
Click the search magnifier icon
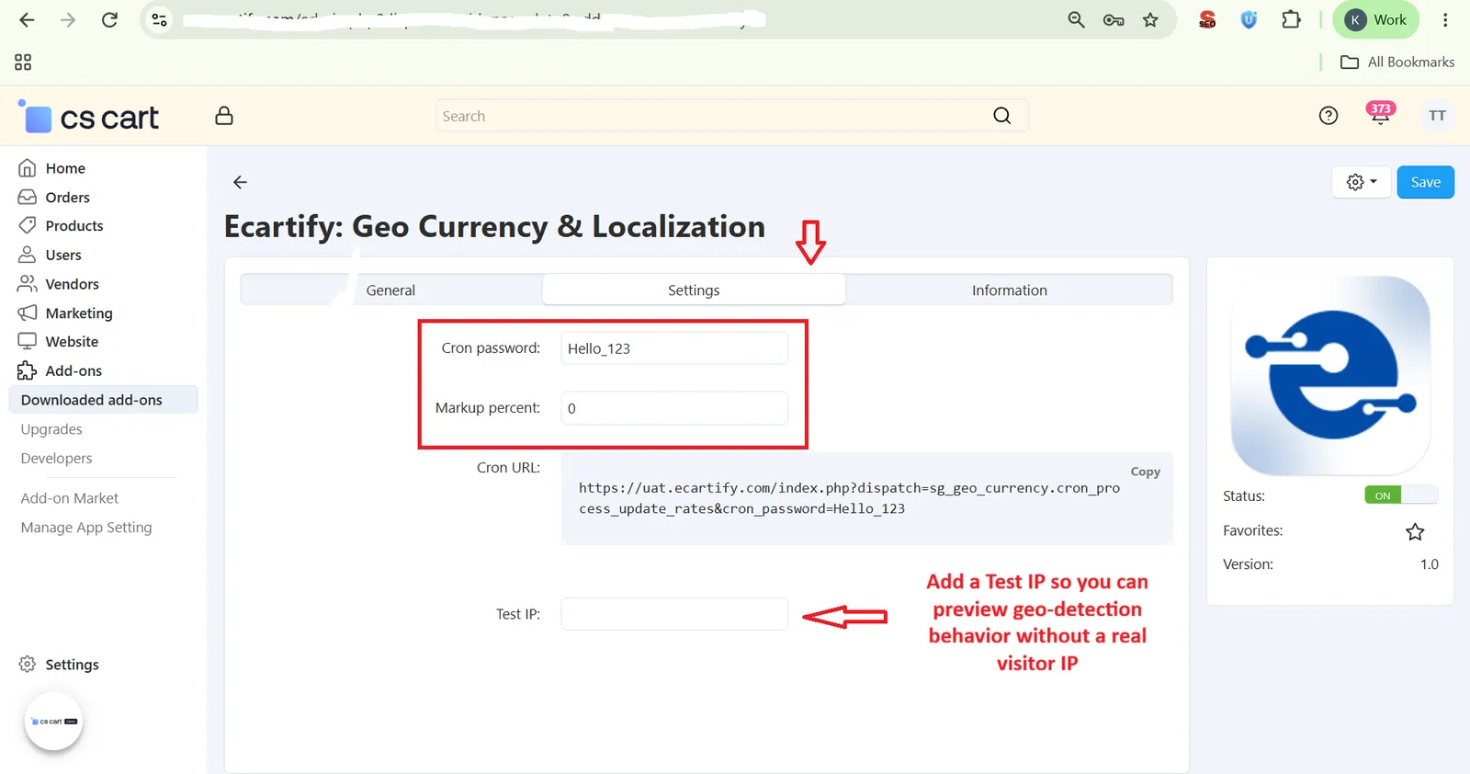click(x=1002, y=116)
